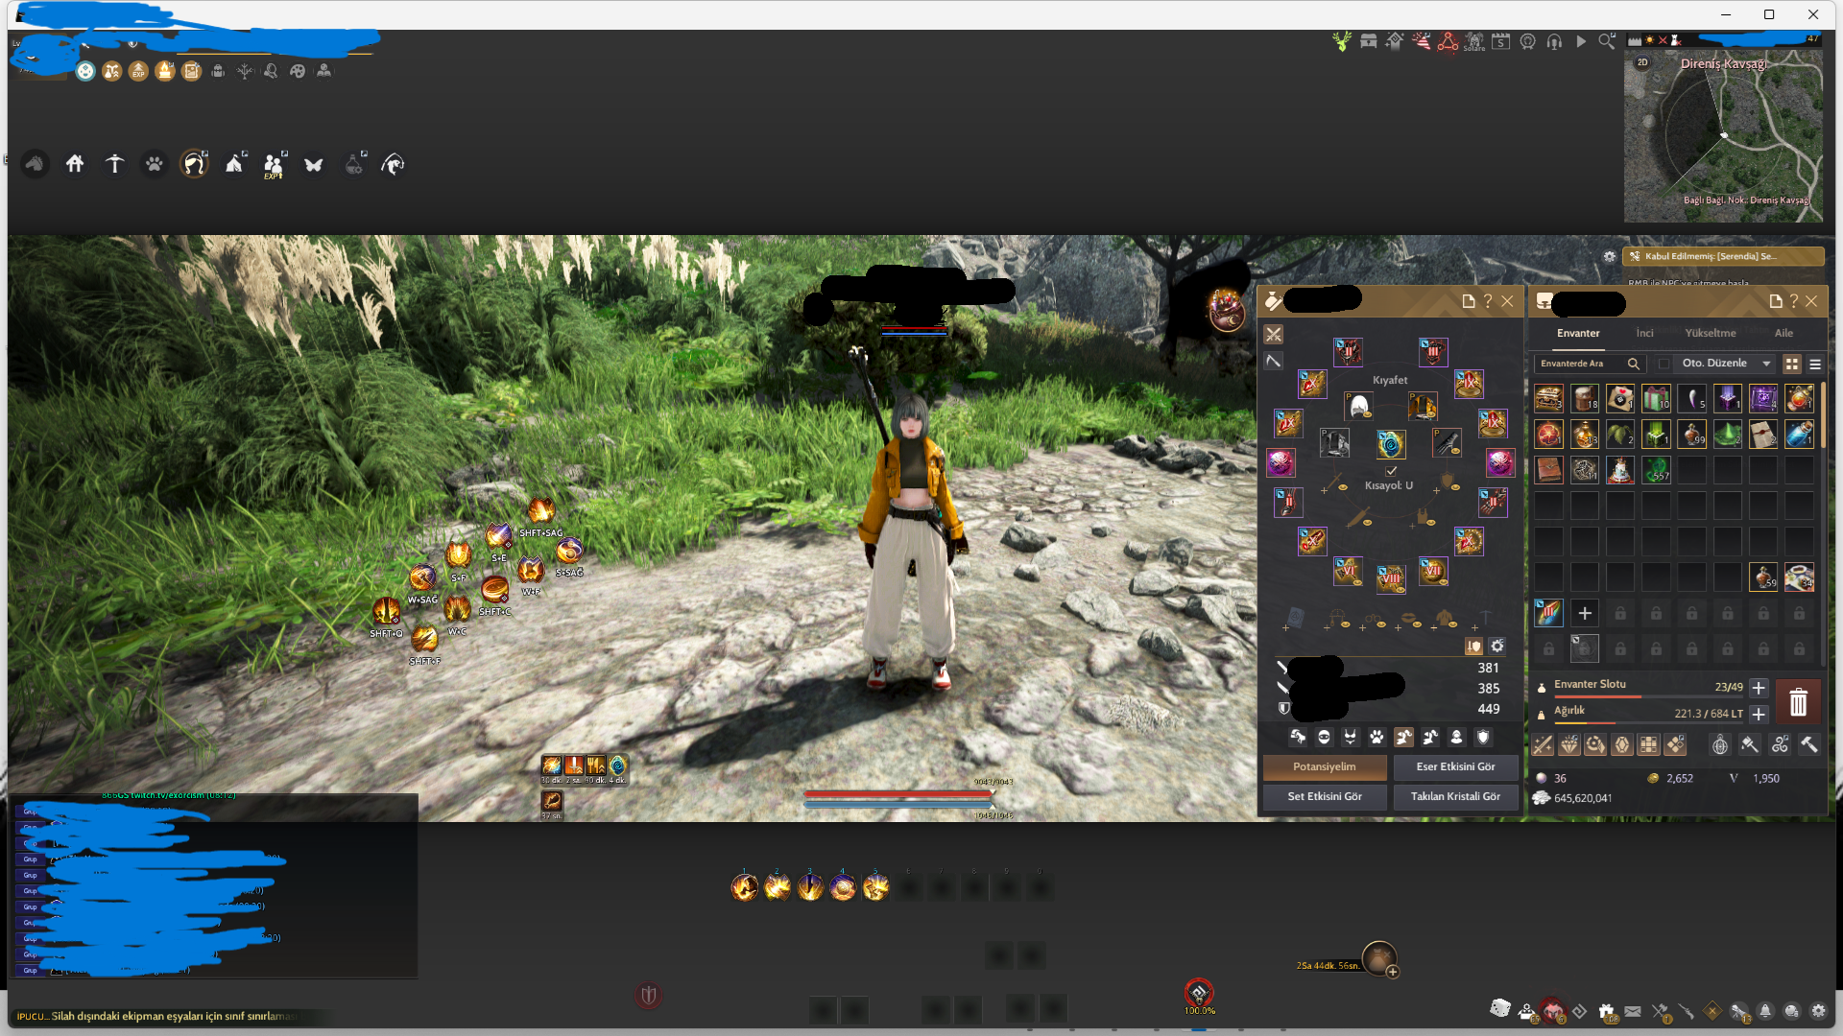Toggle crossed swords view in equipment window
This screenshot has height=1036, width=1843.
[x=1274, y=334]
